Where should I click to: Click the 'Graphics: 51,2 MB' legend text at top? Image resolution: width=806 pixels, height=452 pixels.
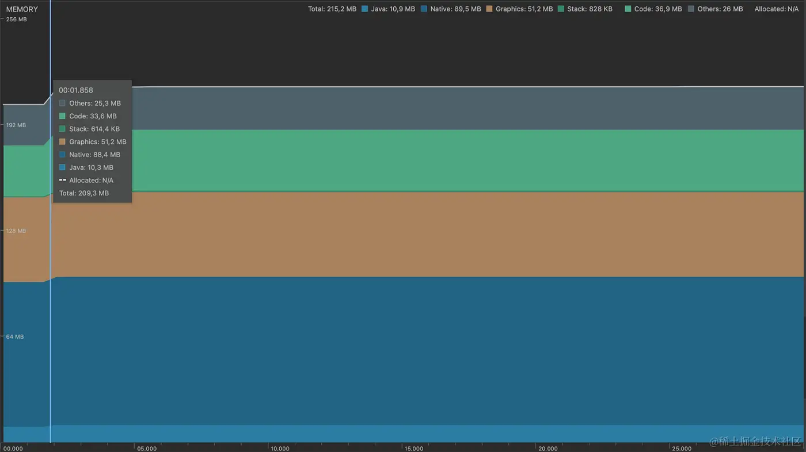pyautogui.click(x=524, y=9)
